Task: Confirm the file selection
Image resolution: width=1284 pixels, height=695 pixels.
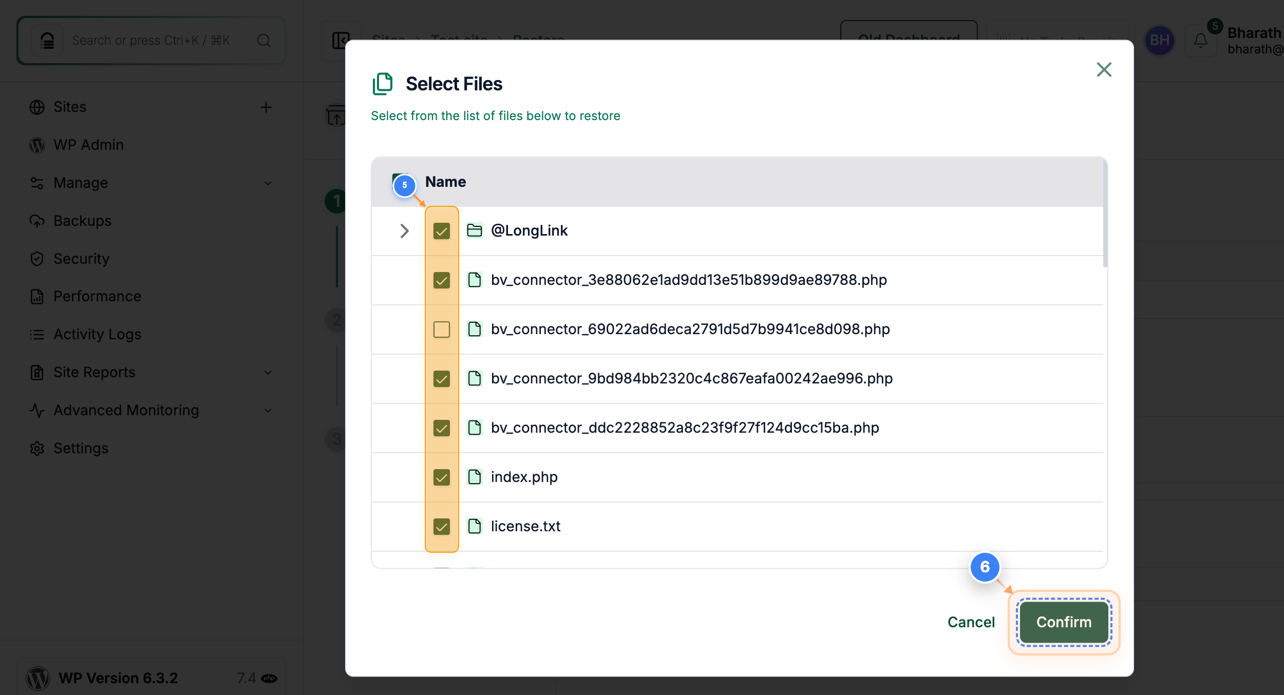Action: 1063,622
